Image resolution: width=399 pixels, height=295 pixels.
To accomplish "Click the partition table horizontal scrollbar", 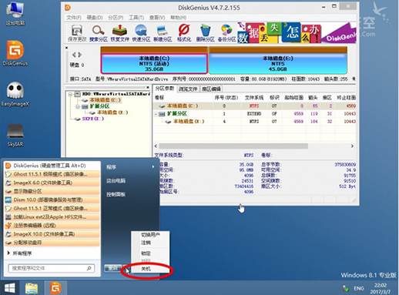I will (x=233, y=146).
